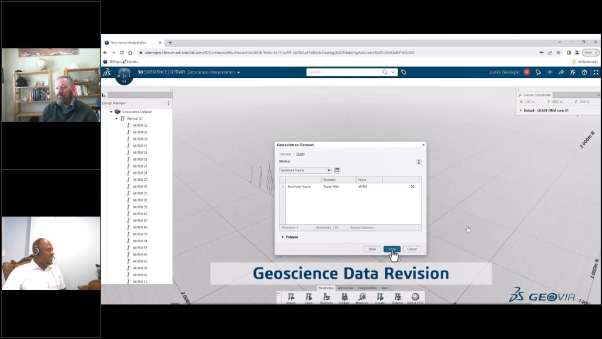Click the tree view icon above Design Manager
Image resolution: width=602 pixels, height=339 pixels.
103,95
